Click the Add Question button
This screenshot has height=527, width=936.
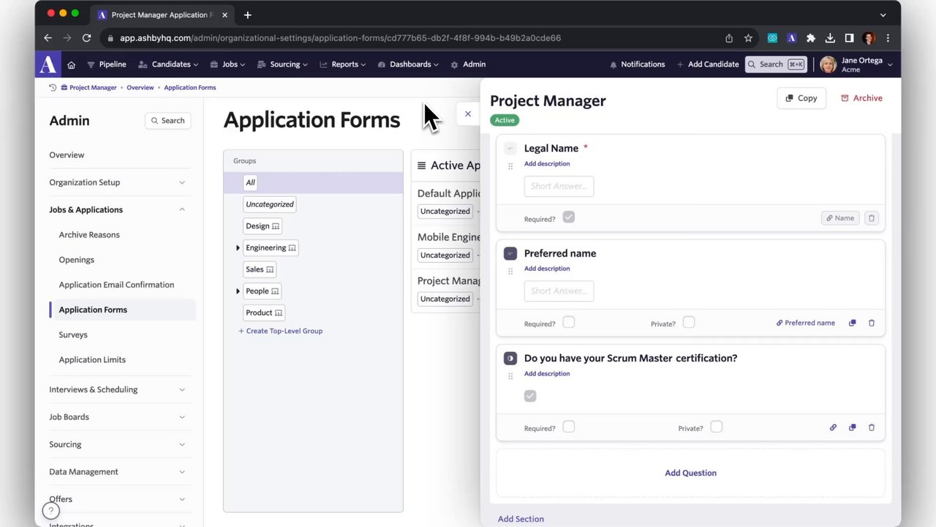pyautogui.click(x=690, y=473)
